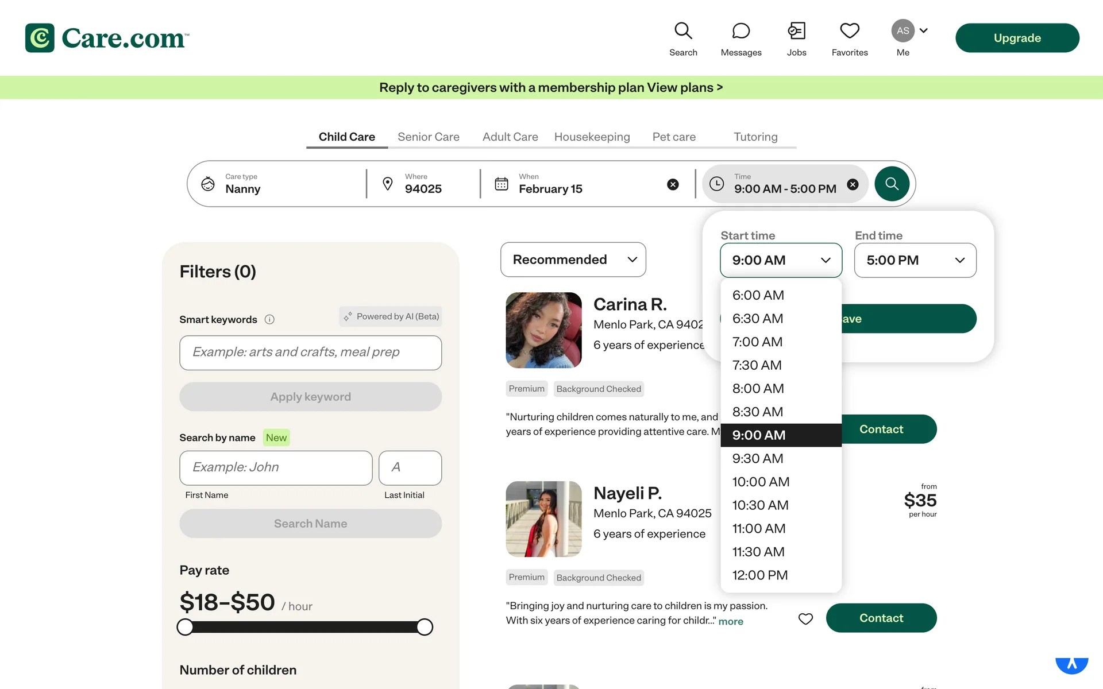This screenshot has height=689, width=1103.
Task: Click the Smart keywords text field
Action: pyautogui.click(x=310, y=353)
